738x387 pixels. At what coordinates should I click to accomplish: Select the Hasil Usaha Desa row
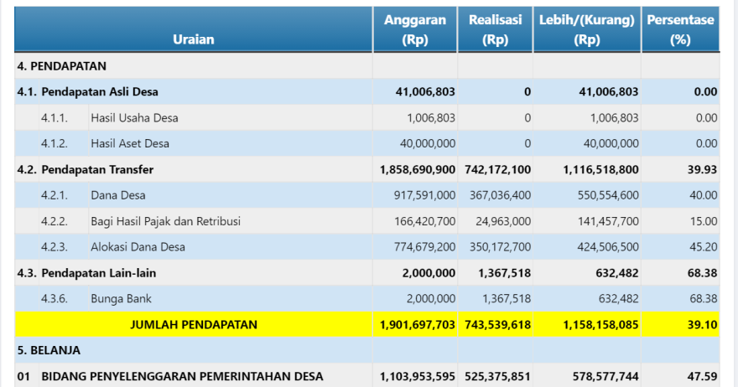134,118
